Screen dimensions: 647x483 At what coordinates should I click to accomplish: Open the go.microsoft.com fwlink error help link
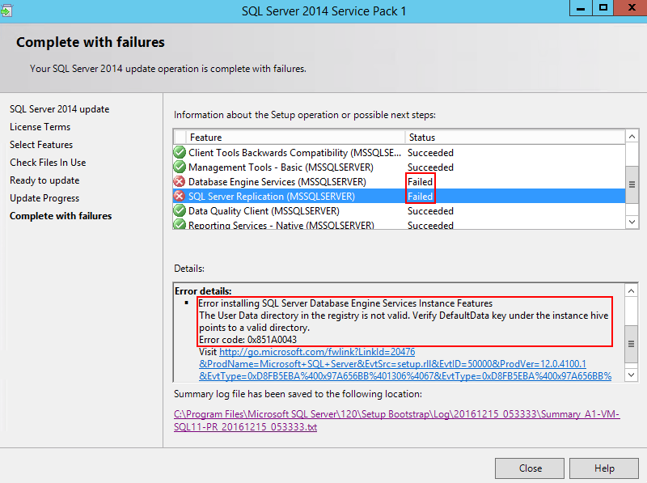[405, 364]
